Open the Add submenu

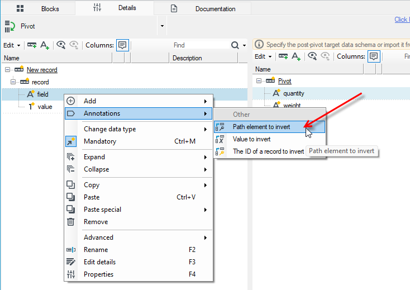pyautogui.click(x=139, y=101)
